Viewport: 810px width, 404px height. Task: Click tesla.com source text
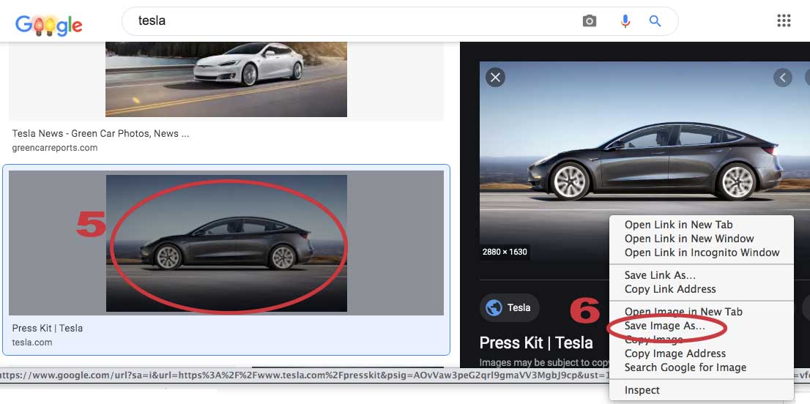(32, 343)
